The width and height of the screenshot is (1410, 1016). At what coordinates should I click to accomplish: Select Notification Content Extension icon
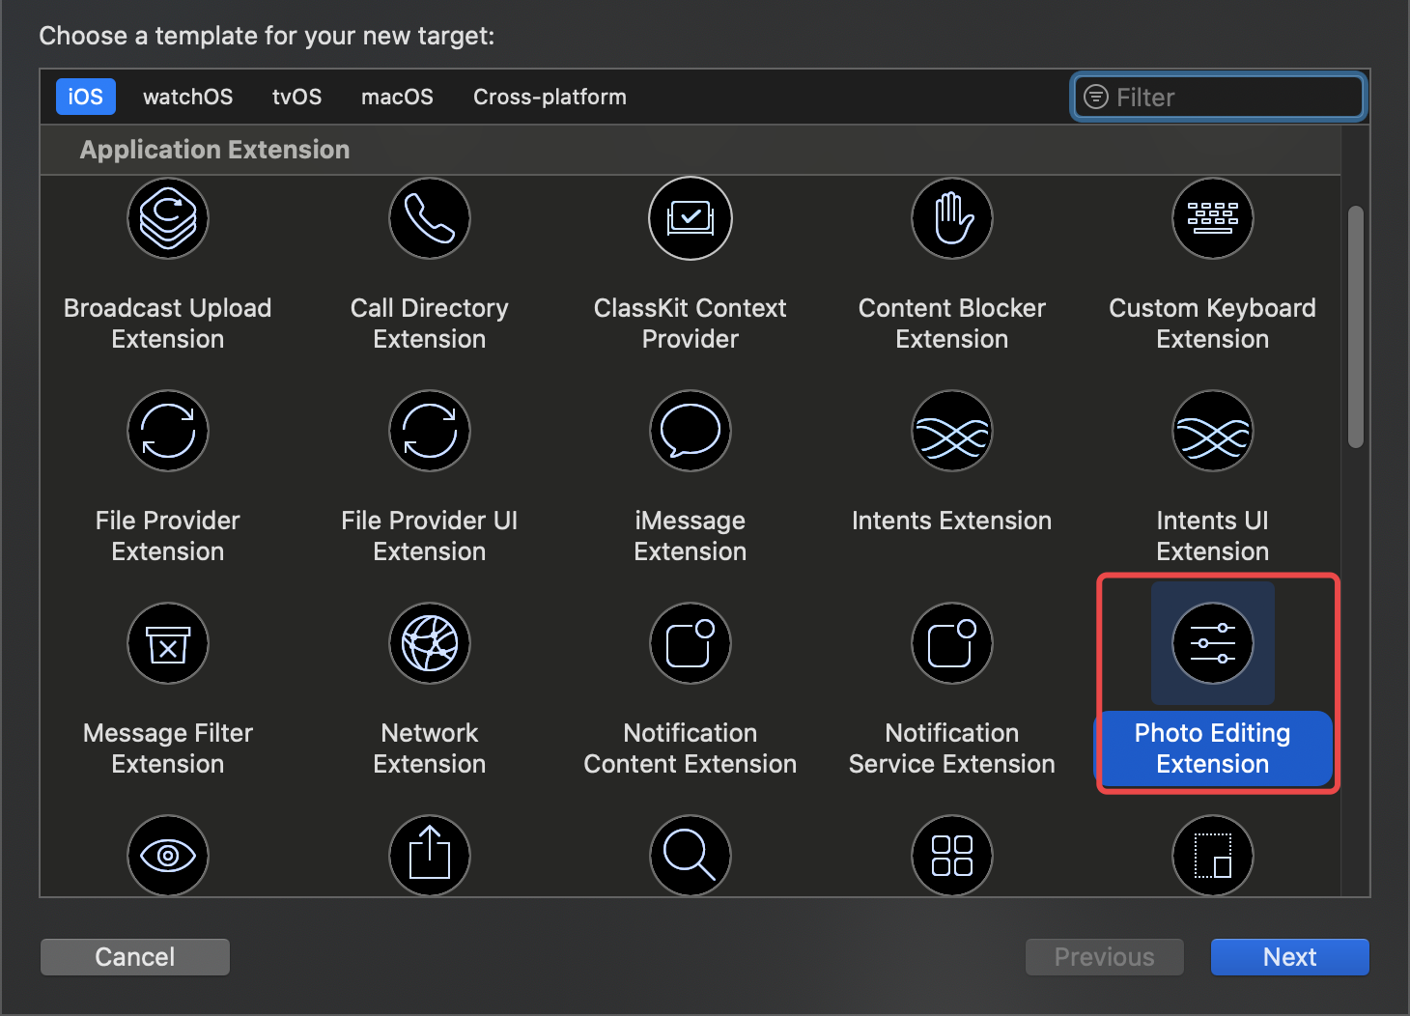point(691,643)
